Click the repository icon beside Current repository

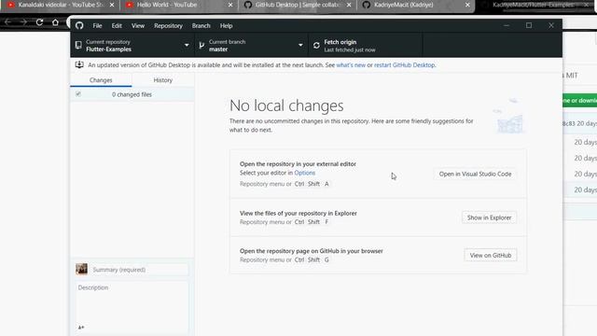click(x=78, y=45)
